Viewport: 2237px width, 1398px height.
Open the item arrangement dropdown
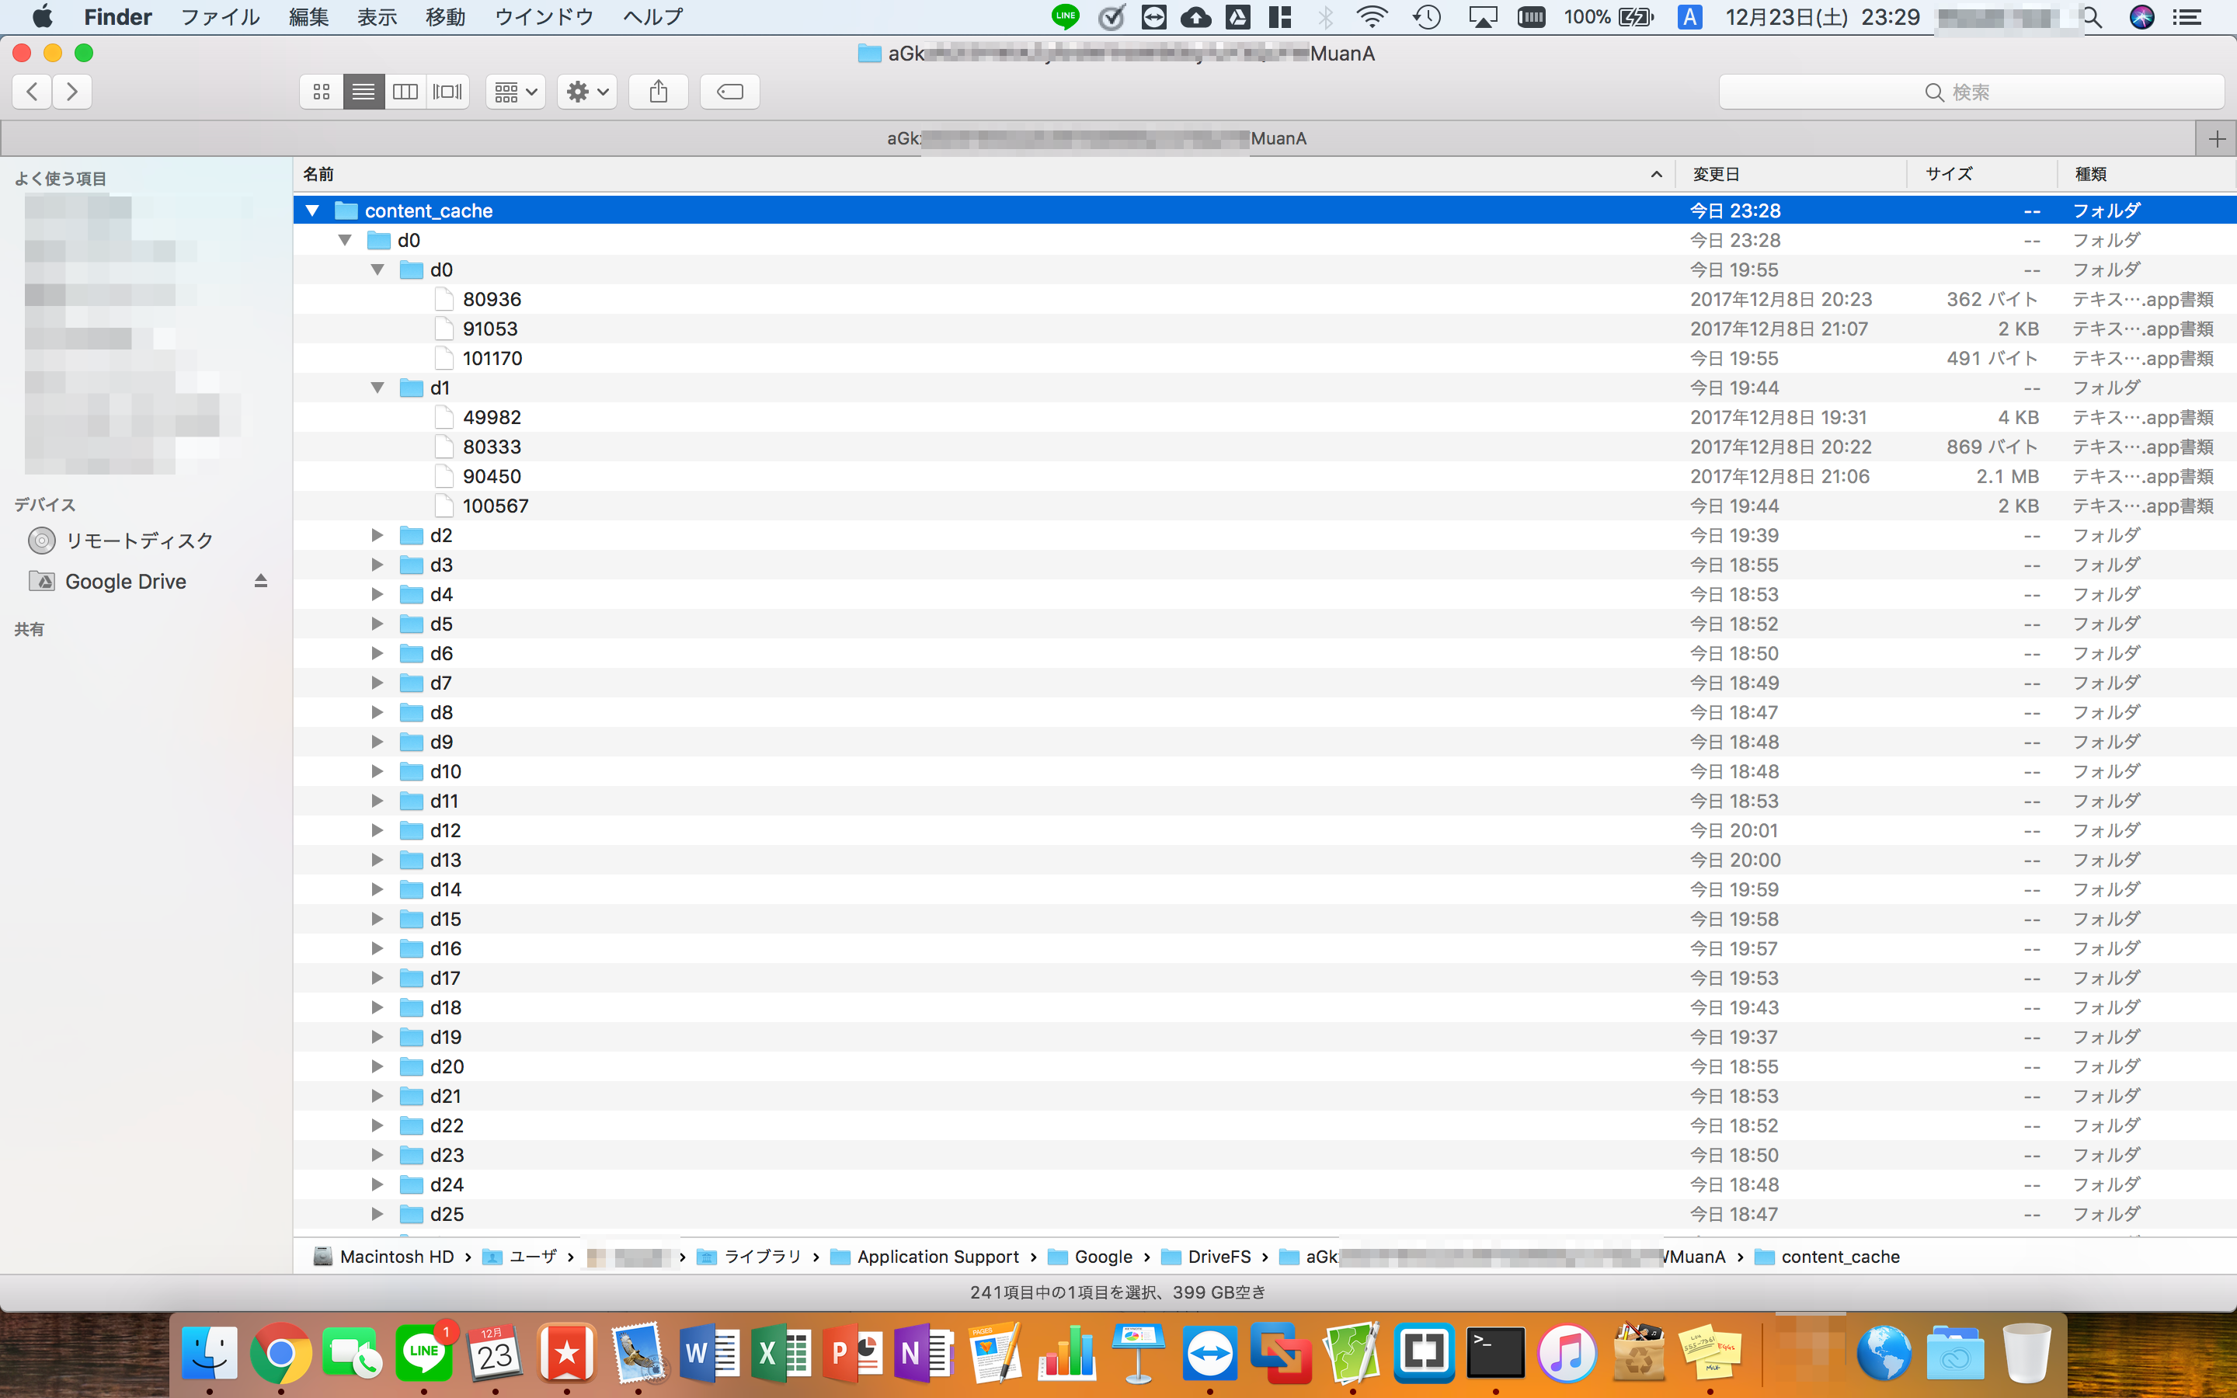(515, 92)
